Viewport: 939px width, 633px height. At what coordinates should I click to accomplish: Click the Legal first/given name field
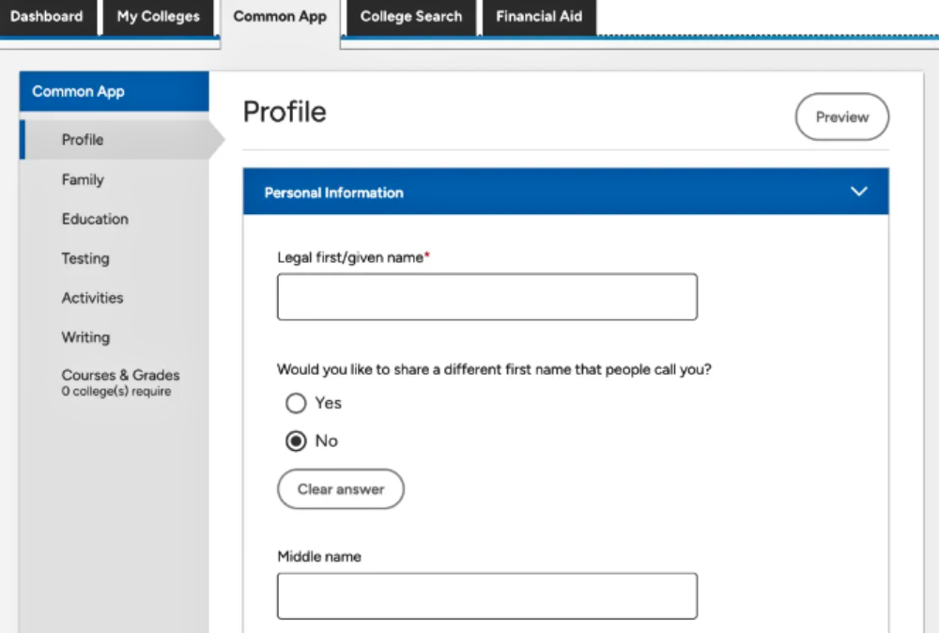pos(486,296)
